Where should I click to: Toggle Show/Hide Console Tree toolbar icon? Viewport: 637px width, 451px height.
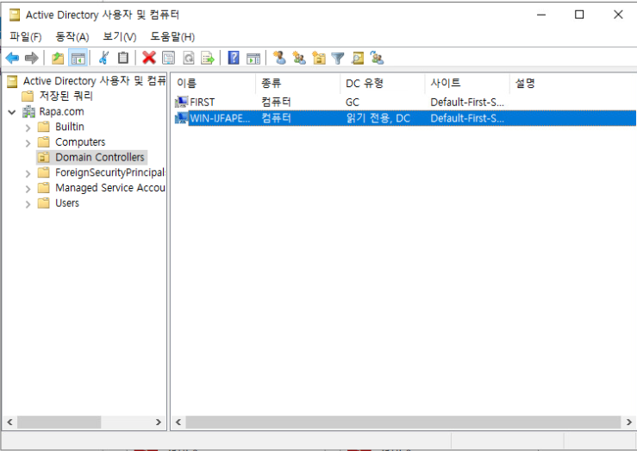click(x=78, y=58)
